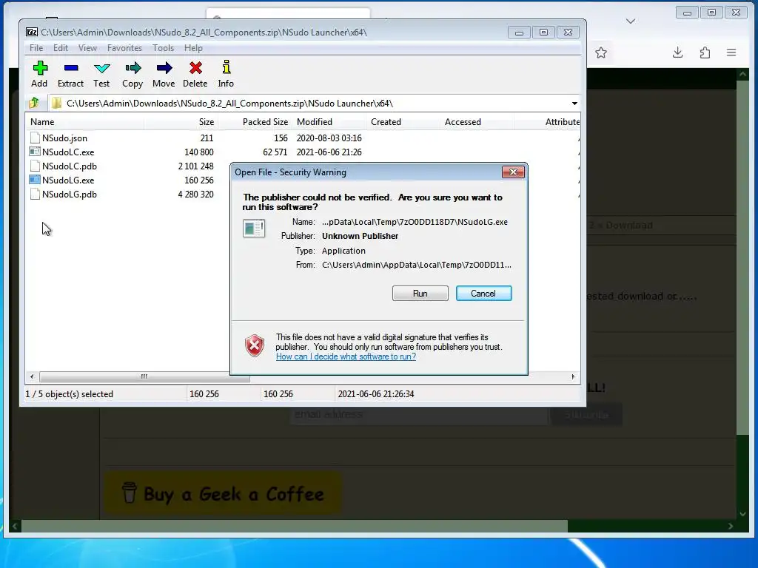Click the NSudoLC.pdb file icon
758x568 pixels.
pyautogui.click(x=35, y=166)
